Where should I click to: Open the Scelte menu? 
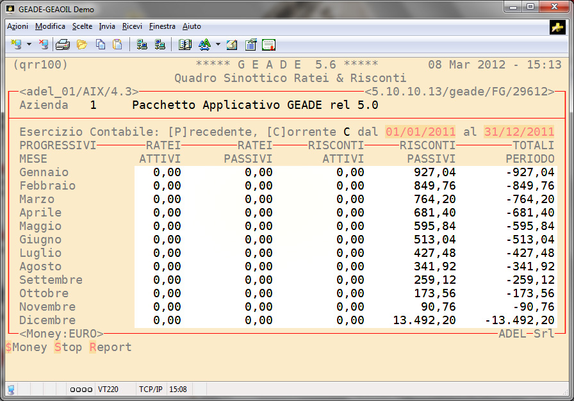click(x=82, y=26)
